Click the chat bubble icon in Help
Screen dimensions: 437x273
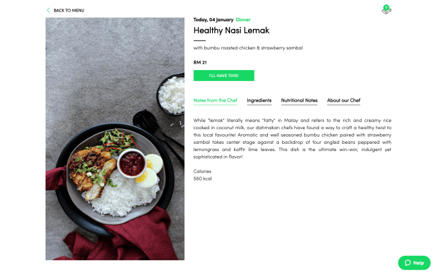click(407, 263)
